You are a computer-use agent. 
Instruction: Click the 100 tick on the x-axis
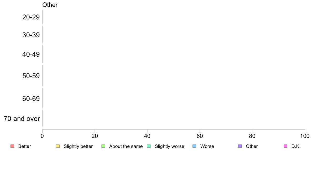(305, 136)
